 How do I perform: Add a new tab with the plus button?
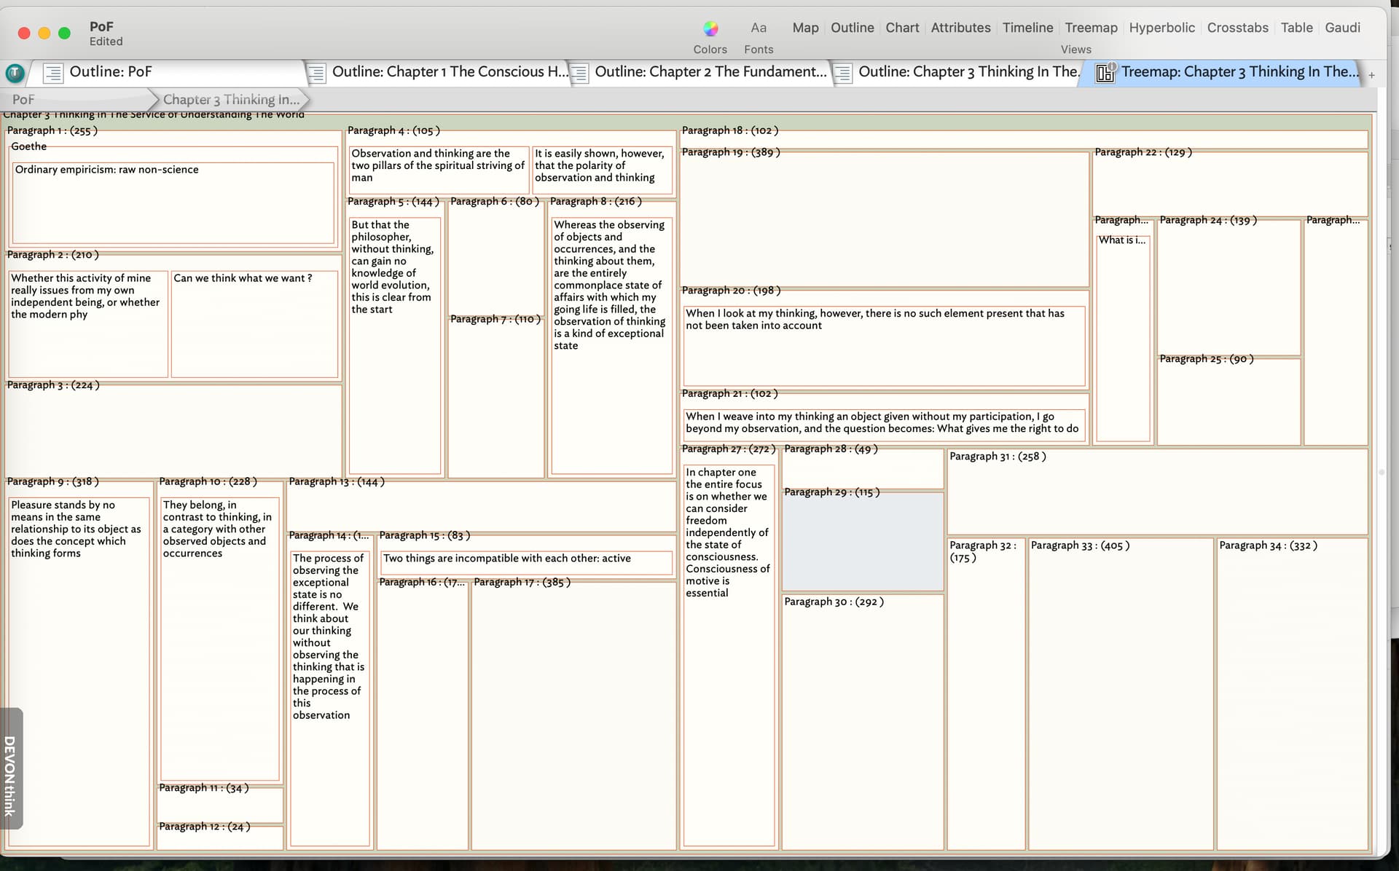(x=1371, y=75)
